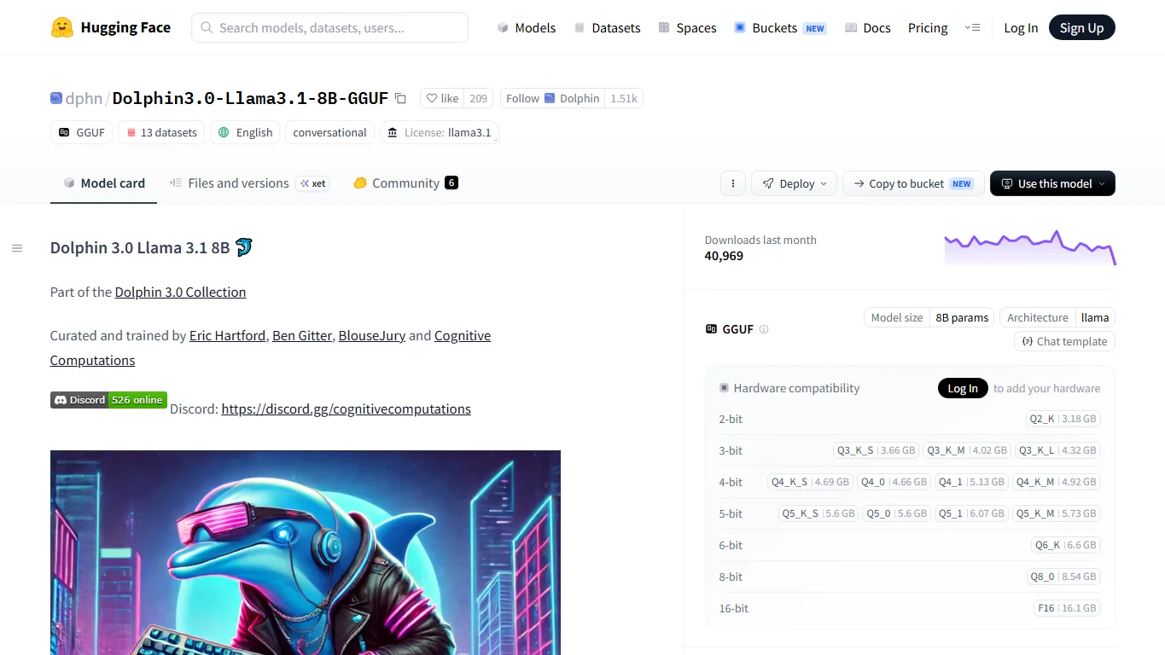This screenshot has height=655, width=1165.
Task: Click the Hugging Face logo icon
Action: (62, 27)
